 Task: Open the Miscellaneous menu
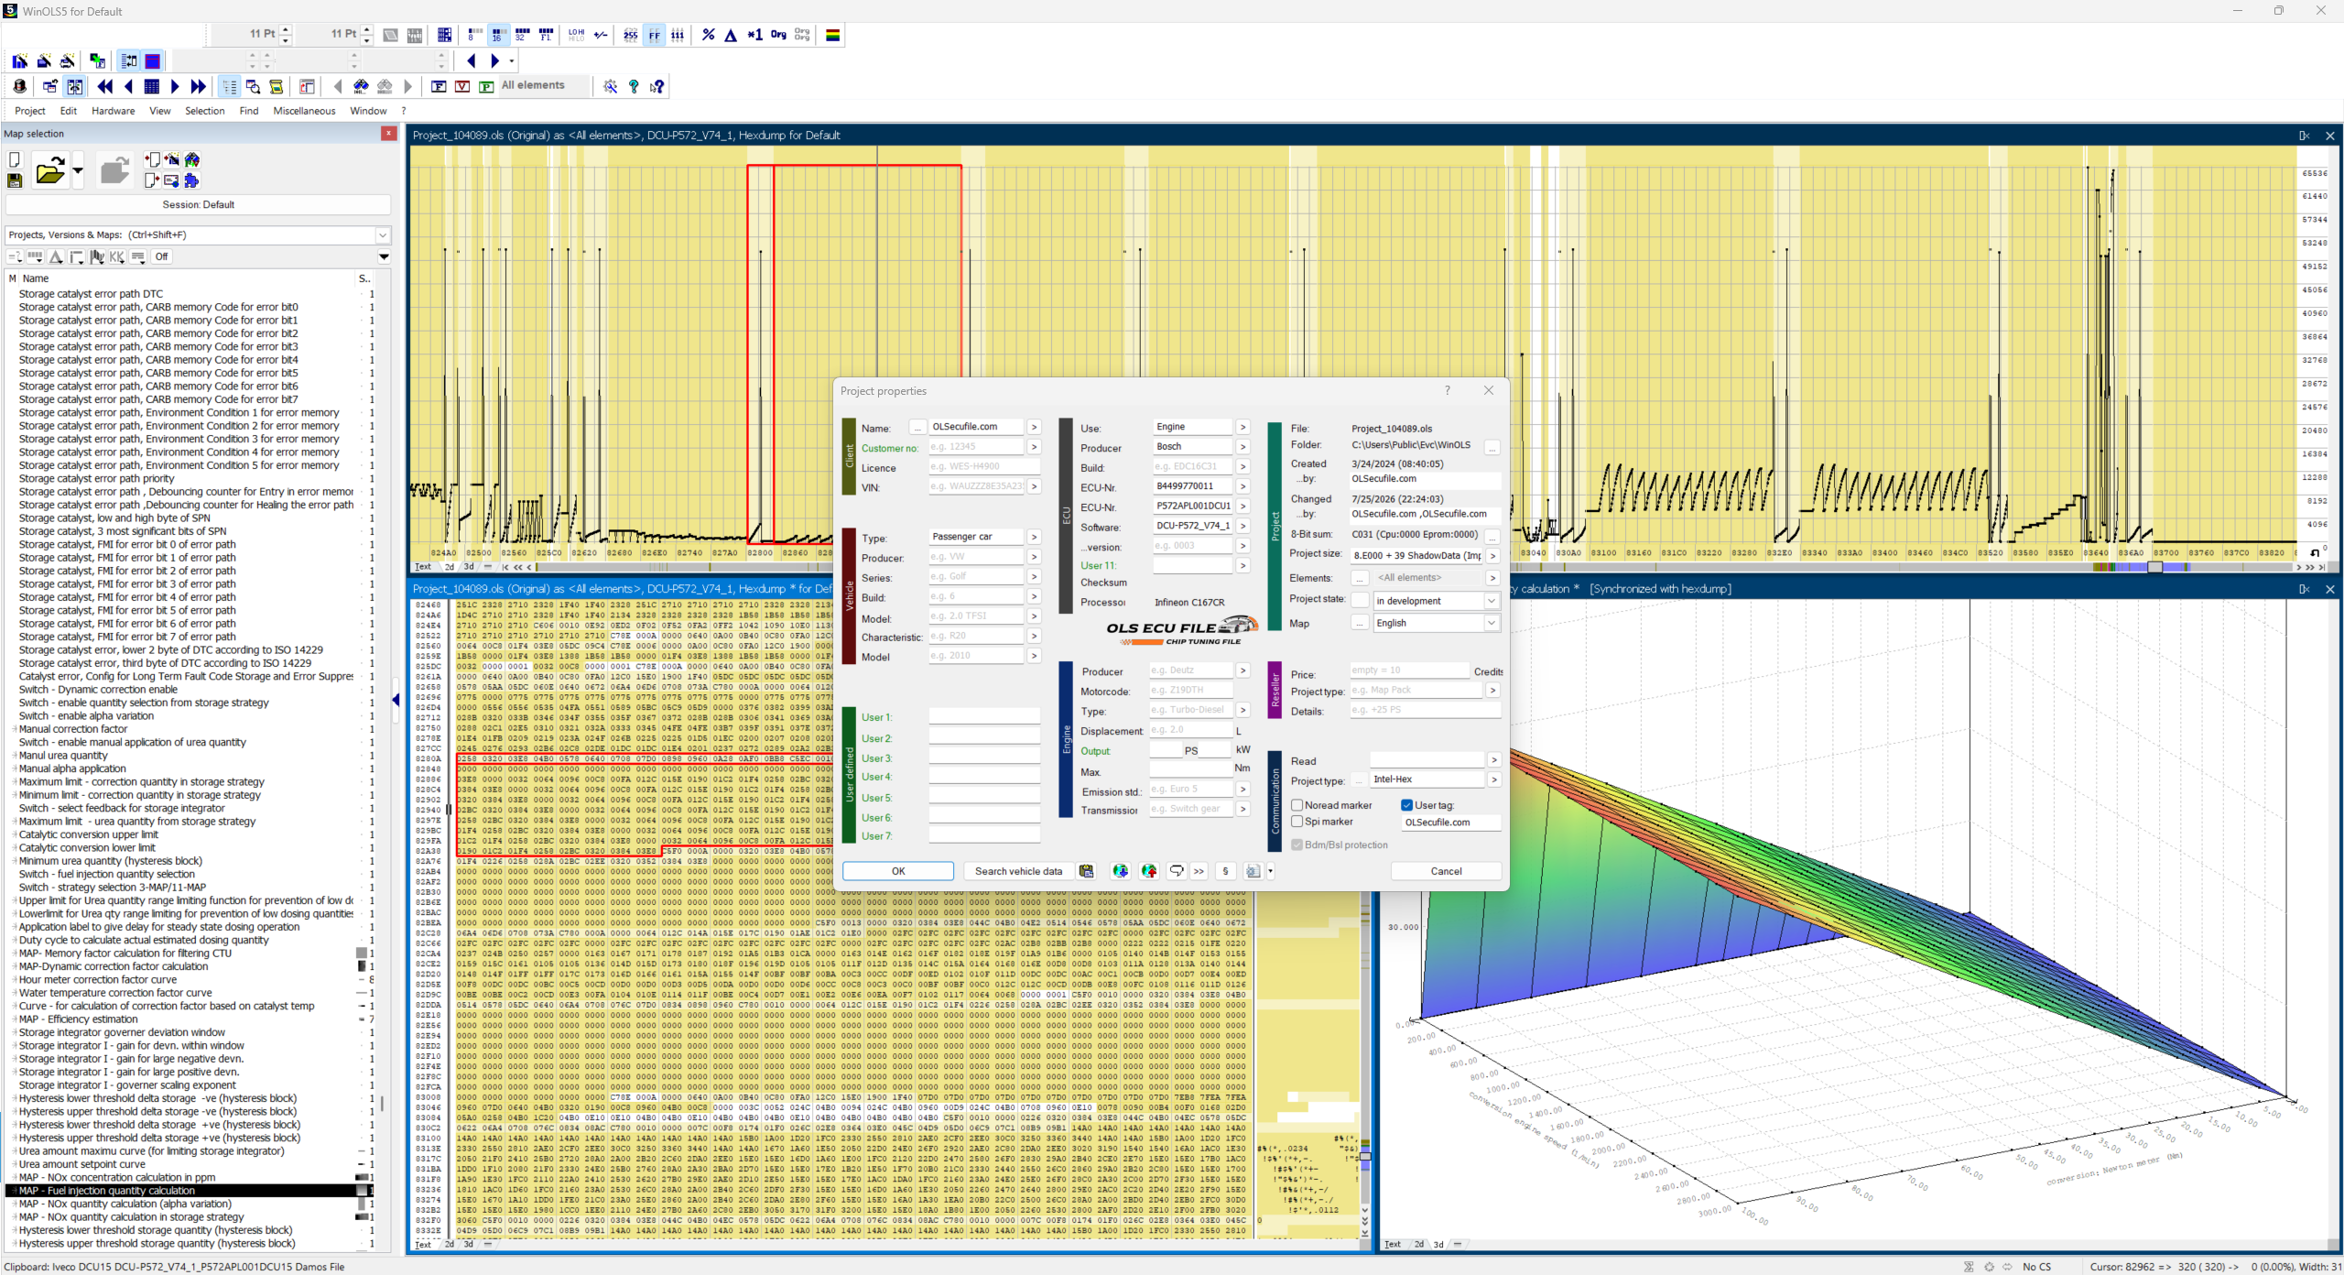[304, 111]
